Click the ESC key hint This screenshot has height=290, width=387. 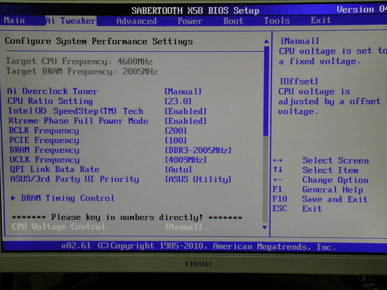click(280, 208)
